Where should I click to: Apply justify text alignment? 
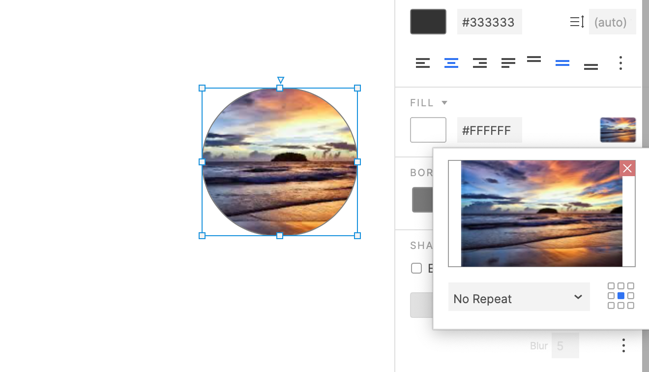pos(508,63)
